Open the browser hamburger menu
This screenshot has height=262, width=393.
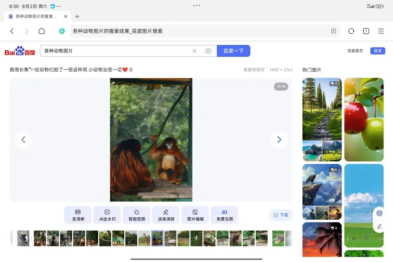point(381,31)
